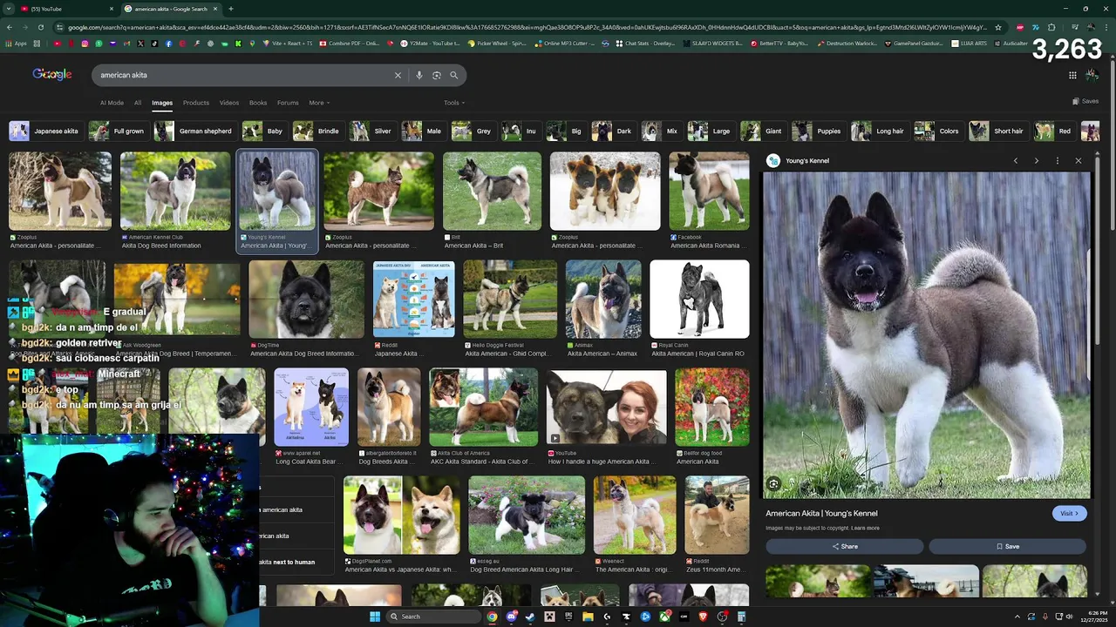Submit search with the magnifier icon

point(453,75)
